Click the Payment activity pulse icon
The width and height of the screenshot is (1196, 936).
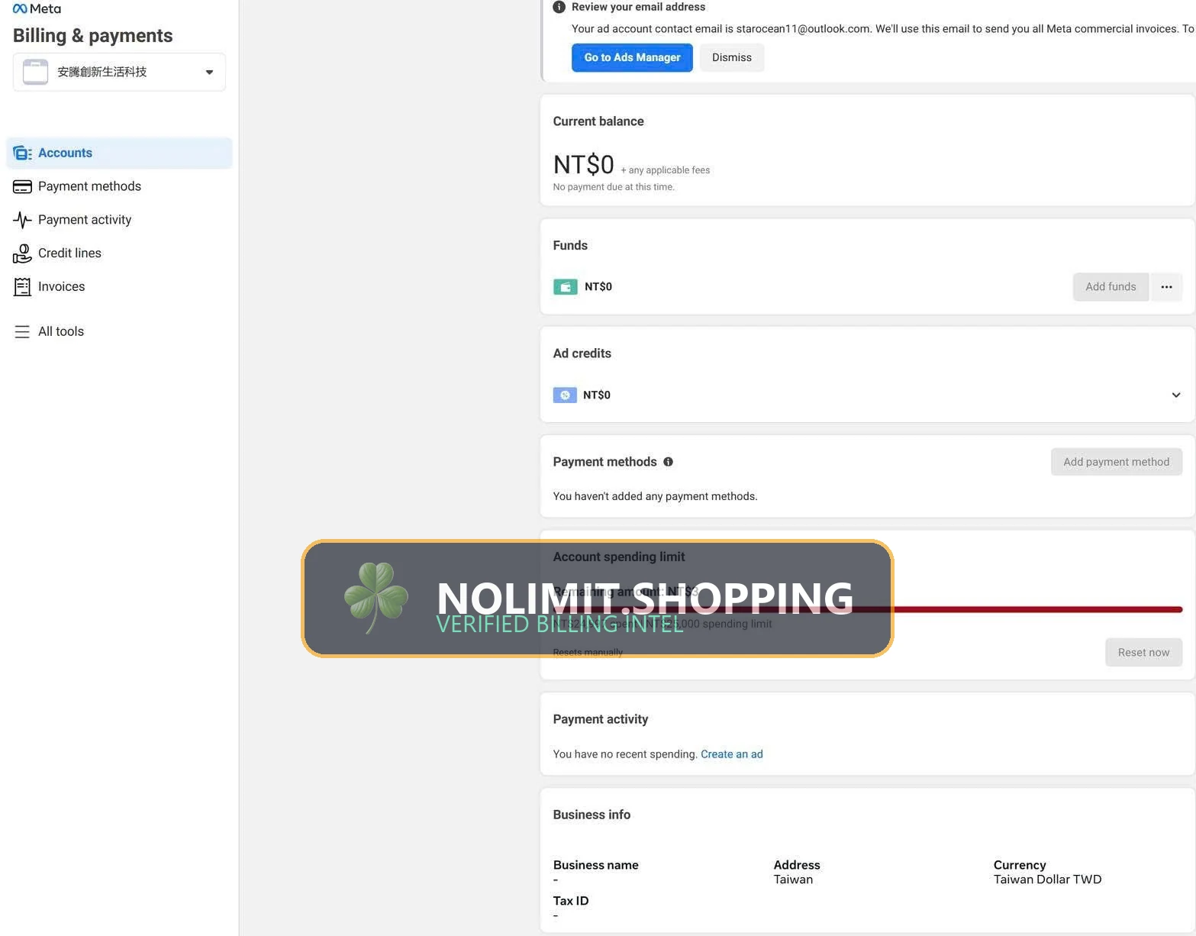coord(22,220)
